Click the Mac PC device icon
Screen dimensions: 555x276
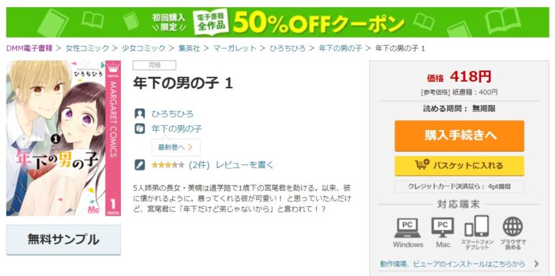coord(442,228)
